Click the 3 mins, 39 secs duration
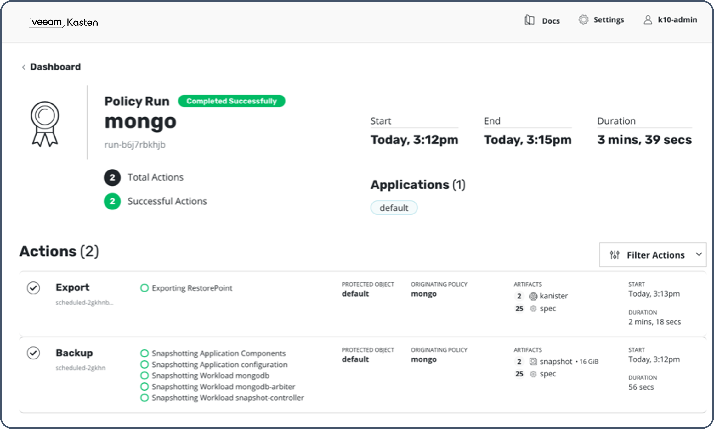Image resolution: width=714 pixels, height=429 pixels. tap(644, 140)
